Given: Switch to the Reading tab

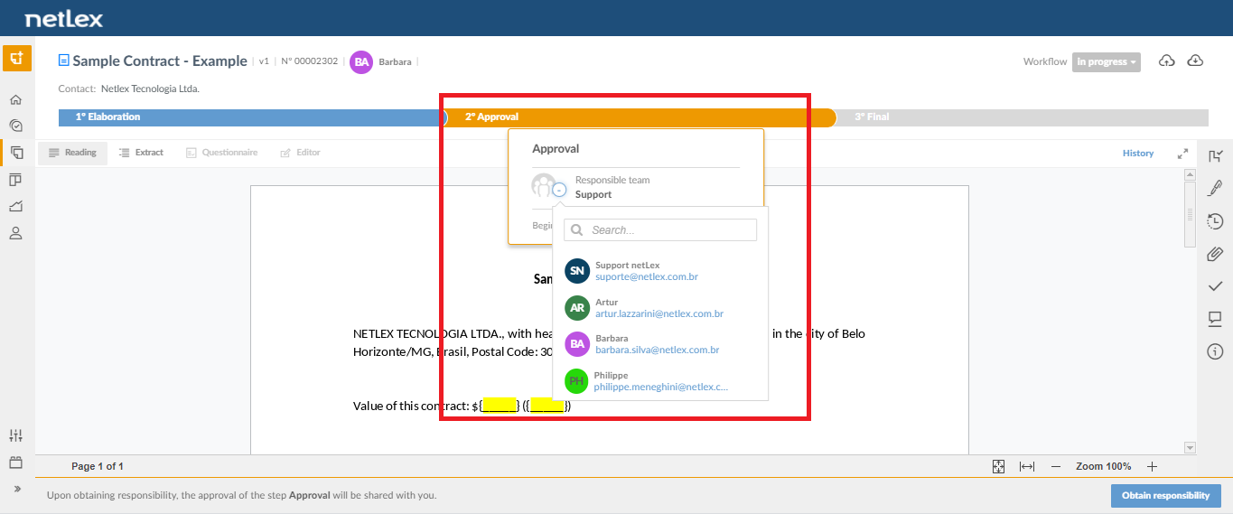Looking at the screenshot, I should (x=72, y=153).
